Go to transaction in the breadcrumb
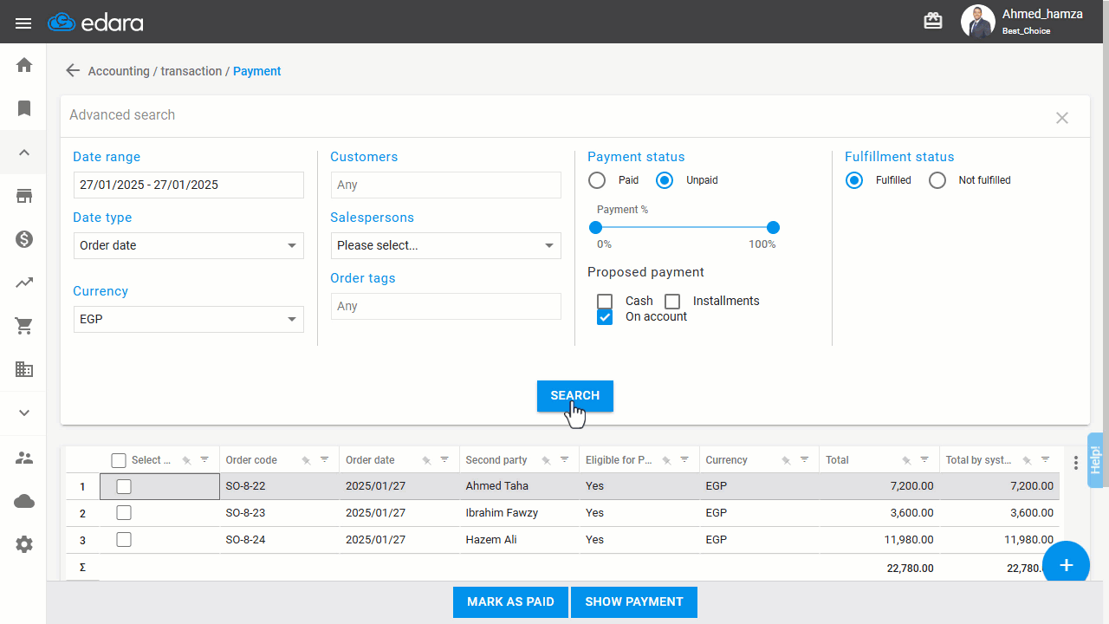 [191, 71]
